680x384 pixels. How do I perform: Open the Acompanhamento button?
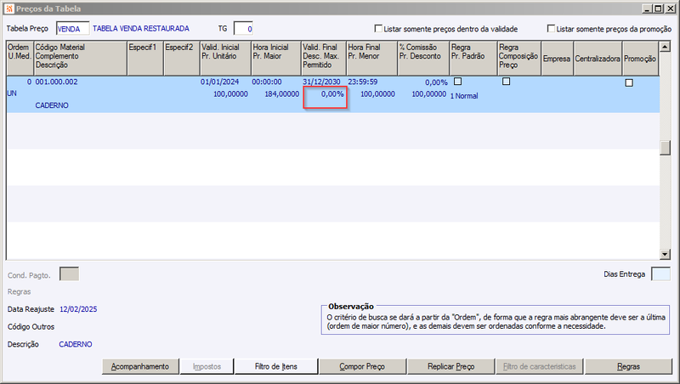point(140,367)
